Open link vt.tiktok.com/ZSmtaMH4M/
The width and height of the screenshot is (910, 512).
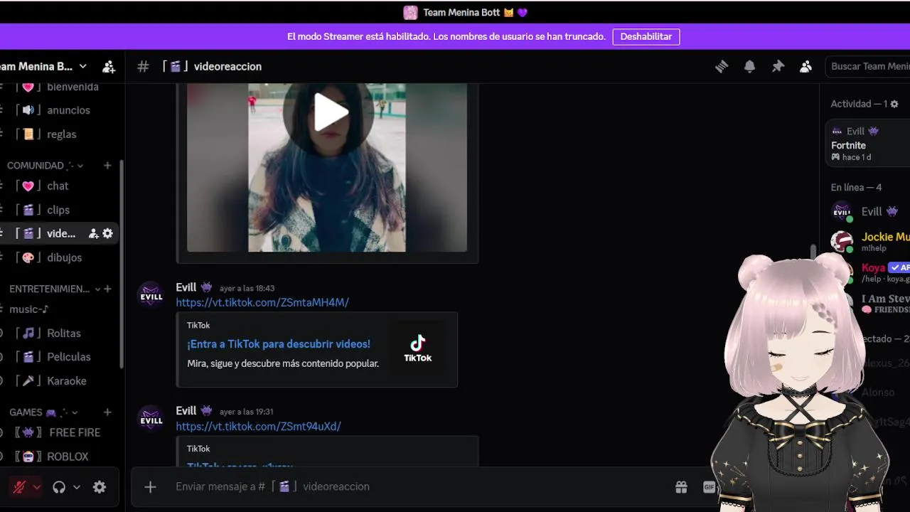[x=262, y=302]
